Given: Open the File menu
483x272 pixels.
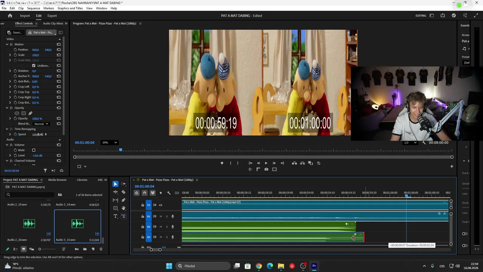Looking at the screenshot, I should coord(4,8).
